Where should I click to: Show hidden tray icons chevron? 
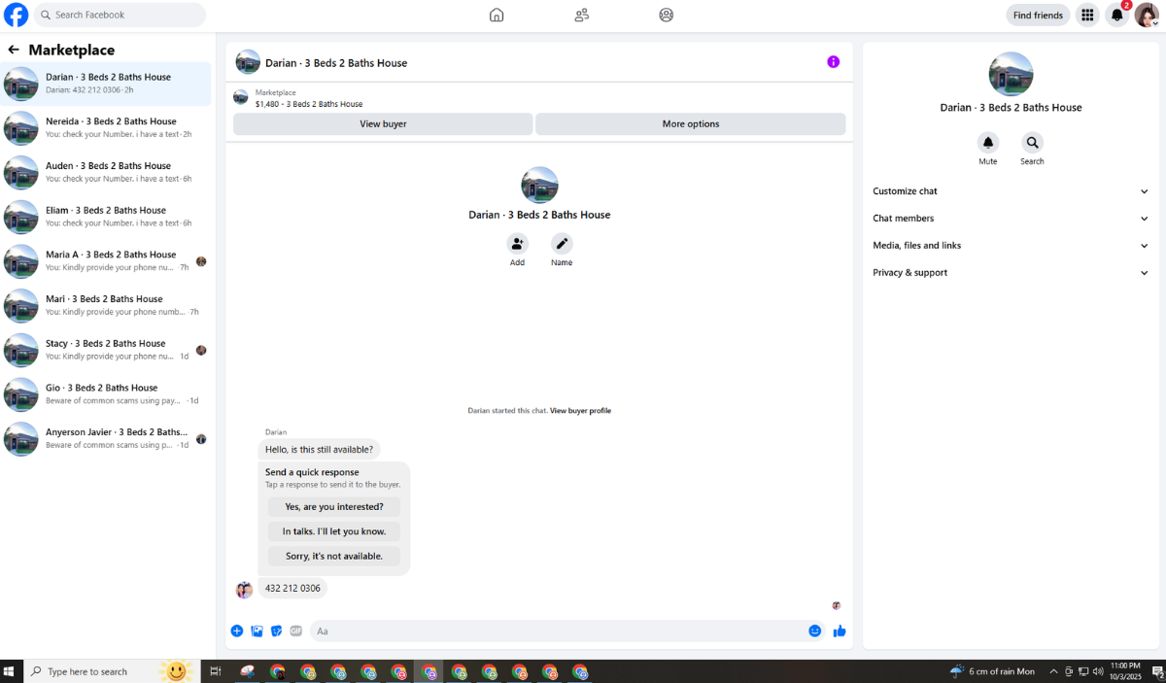coord(1053,671)
